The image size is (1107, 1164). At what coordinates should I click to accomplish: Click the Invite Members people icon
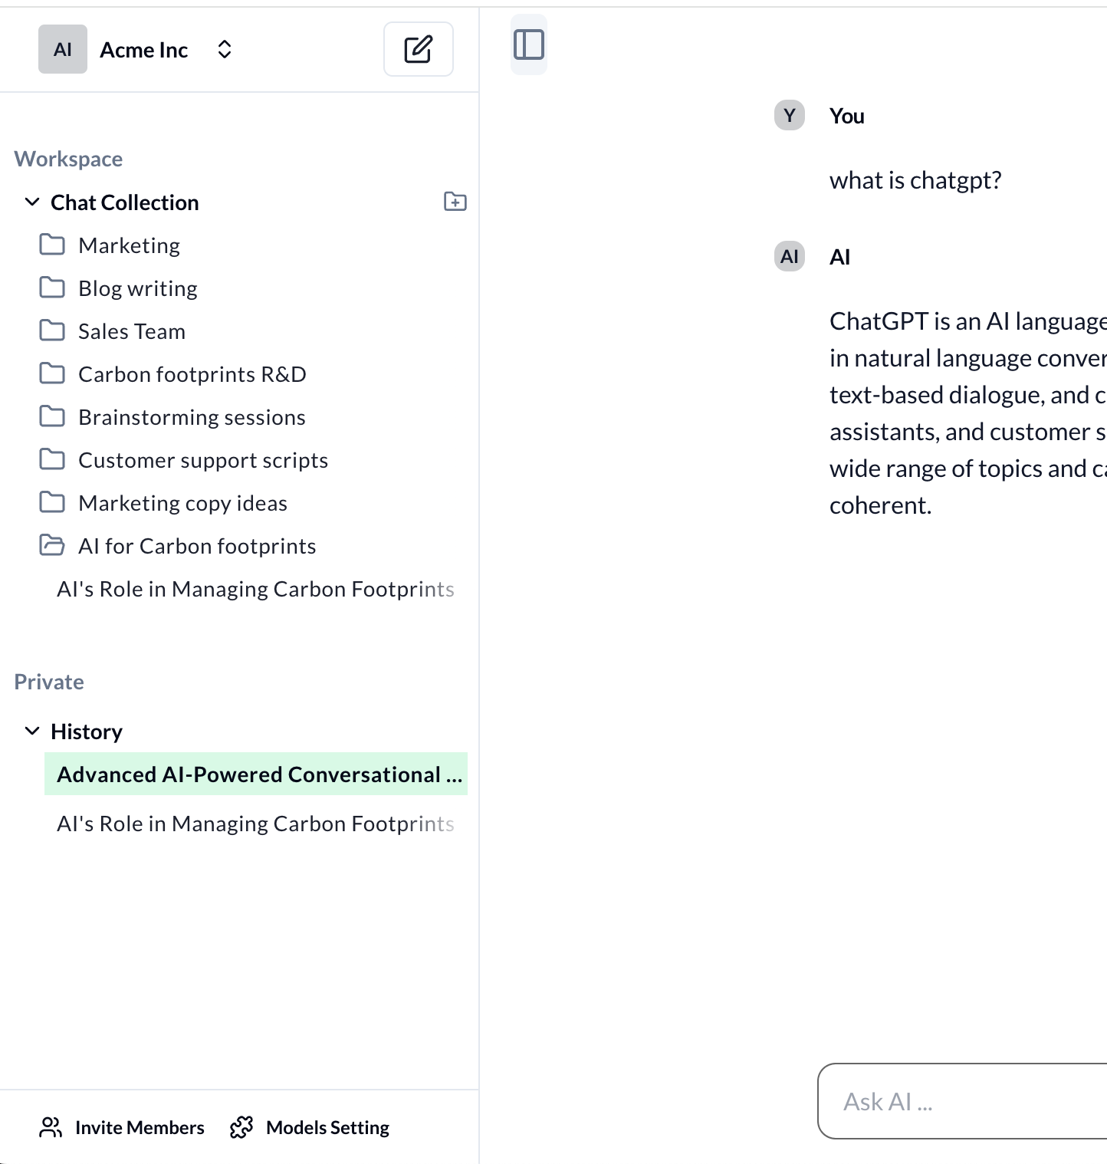tap(50, 1127)
